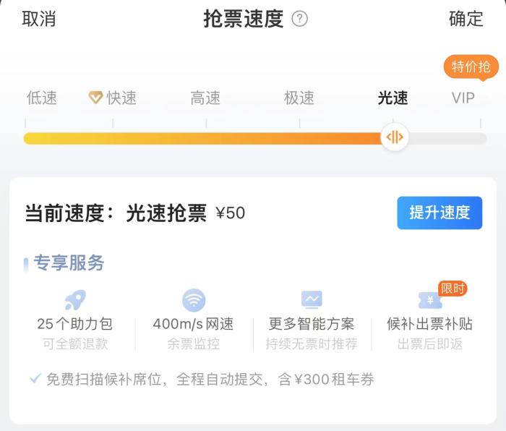The image size is (506, 431).
Task: Click the smart plan monitor icon
Action: pos(312,299)
